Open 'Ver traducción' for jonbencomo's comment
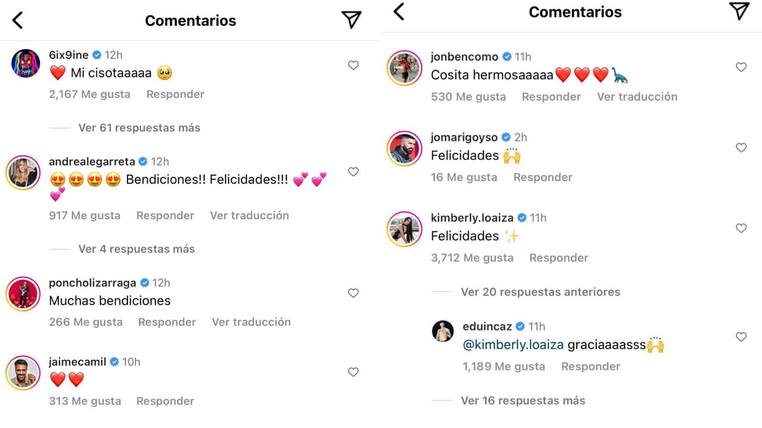The width and height of the screenshot is (762, 428). click(637, 96)
